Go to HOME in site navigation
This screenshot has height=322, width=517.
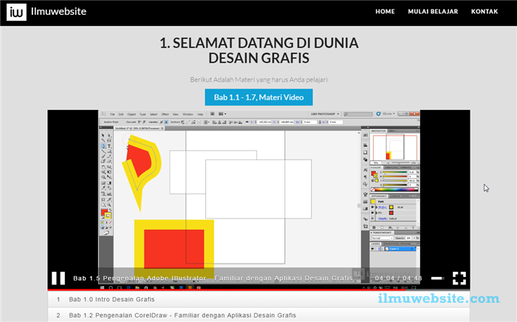click(385, 12)
